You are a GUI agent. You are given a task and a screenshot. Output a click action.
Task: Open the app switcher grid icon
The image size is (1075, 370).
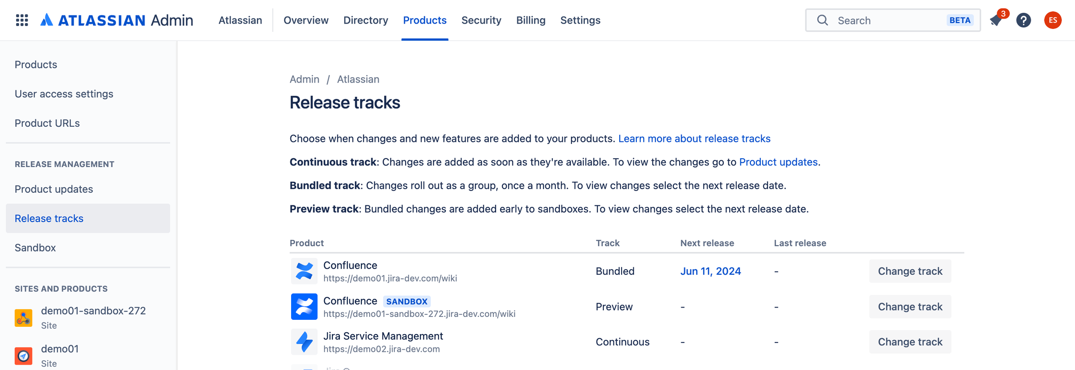(22, 20)
